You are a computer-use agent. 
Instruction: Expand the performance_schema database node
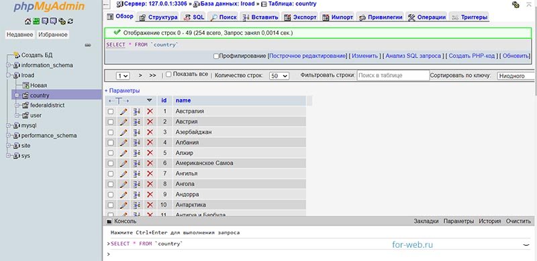pos(8,136)
